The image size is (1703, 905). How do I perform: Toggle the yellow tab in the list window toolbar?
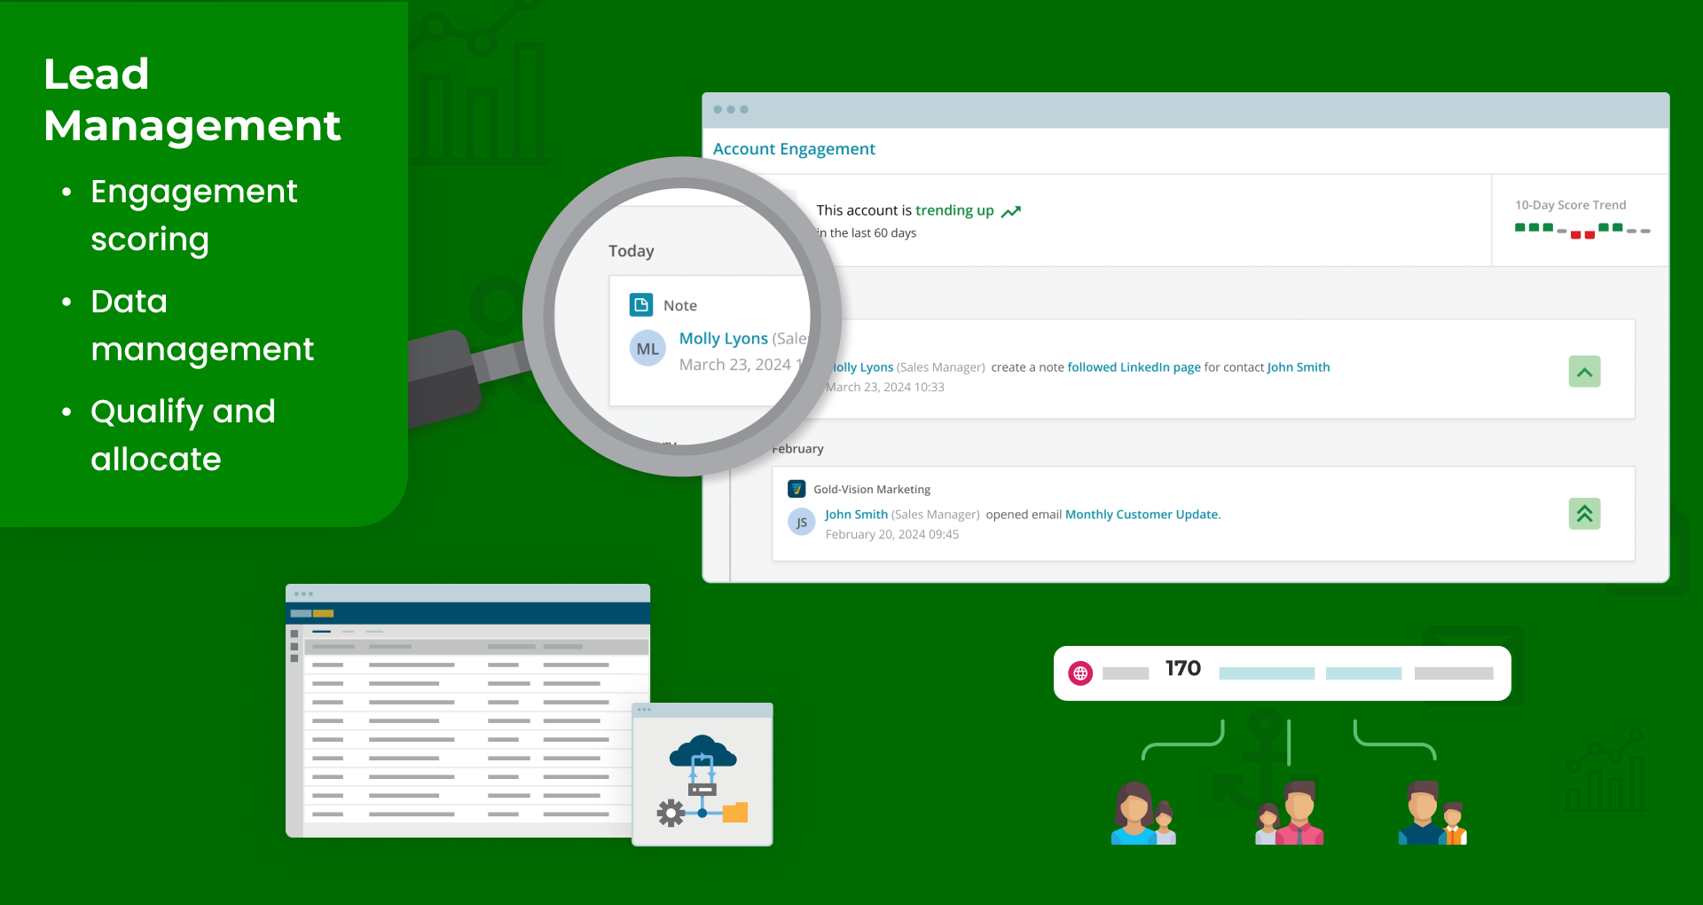(x=325, y=613)
